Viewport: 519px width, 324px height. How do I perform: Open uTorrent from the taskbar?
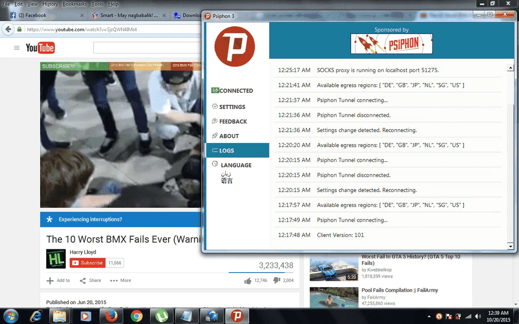[162, 316]
